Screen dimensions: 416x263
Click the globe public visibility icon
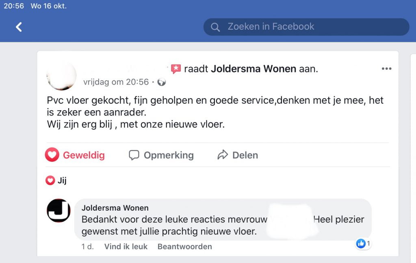162,82
